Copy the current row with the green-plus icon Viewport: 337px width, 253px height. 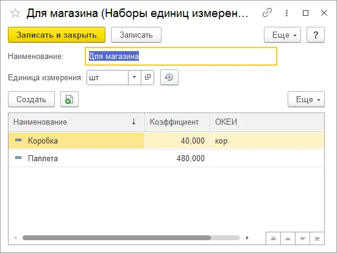[69, 99]
